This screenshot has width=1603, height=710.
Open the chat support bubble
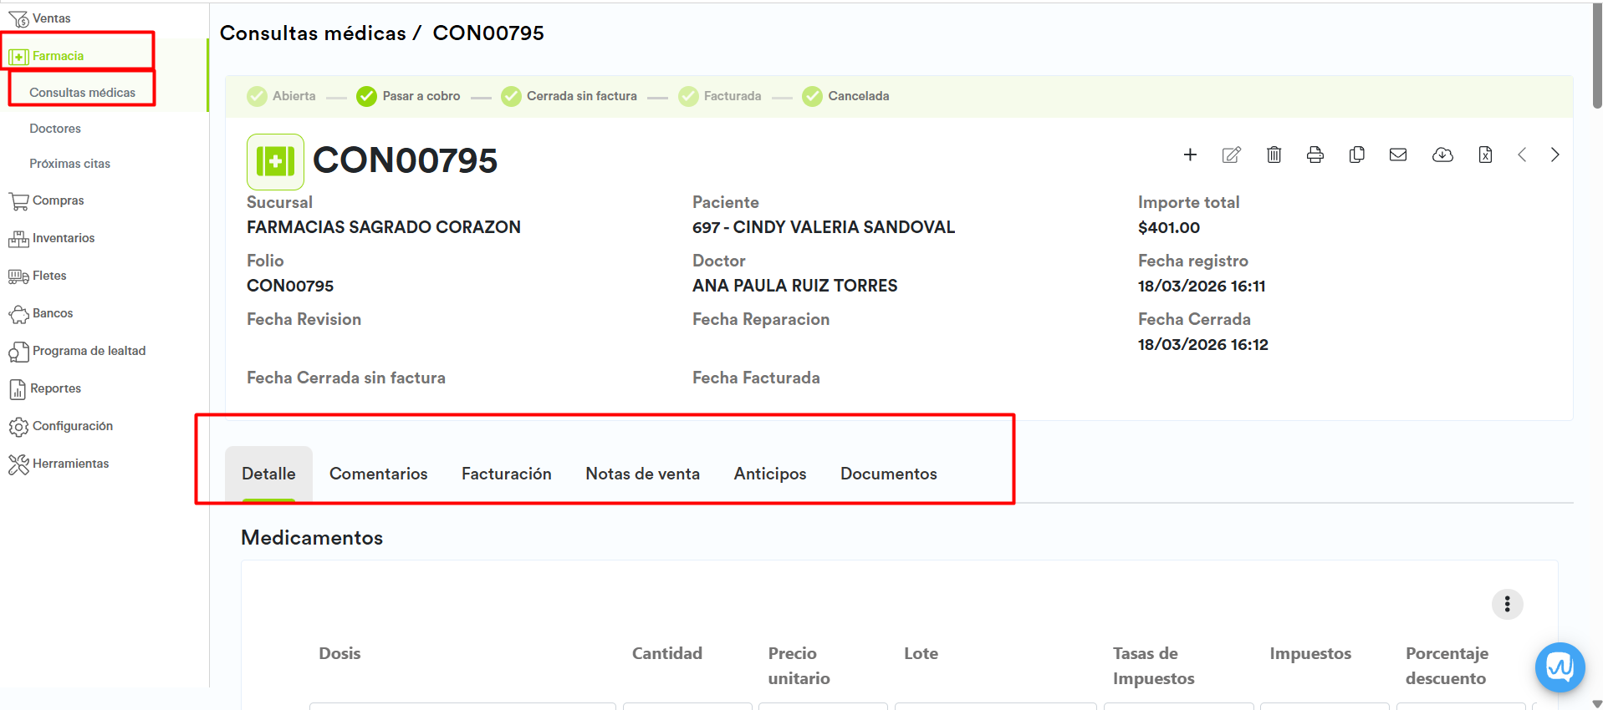point(1560,667)
